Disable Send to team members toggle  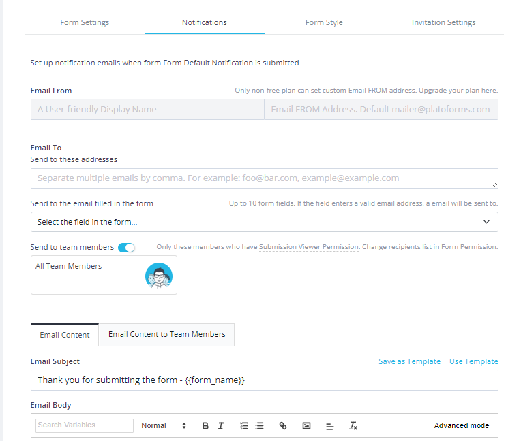(126, 248)
